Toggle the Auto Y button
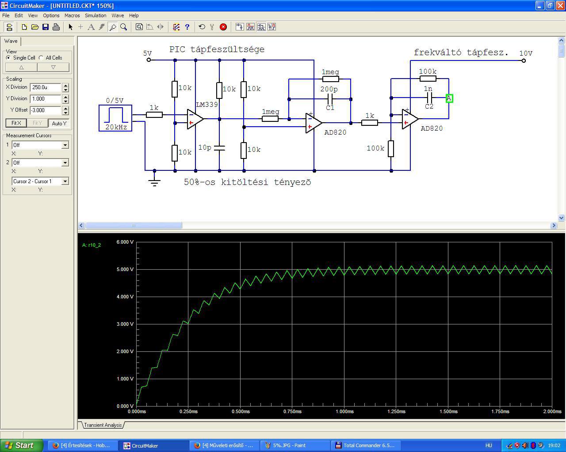 pyautogui.click(x=59, y=123)
